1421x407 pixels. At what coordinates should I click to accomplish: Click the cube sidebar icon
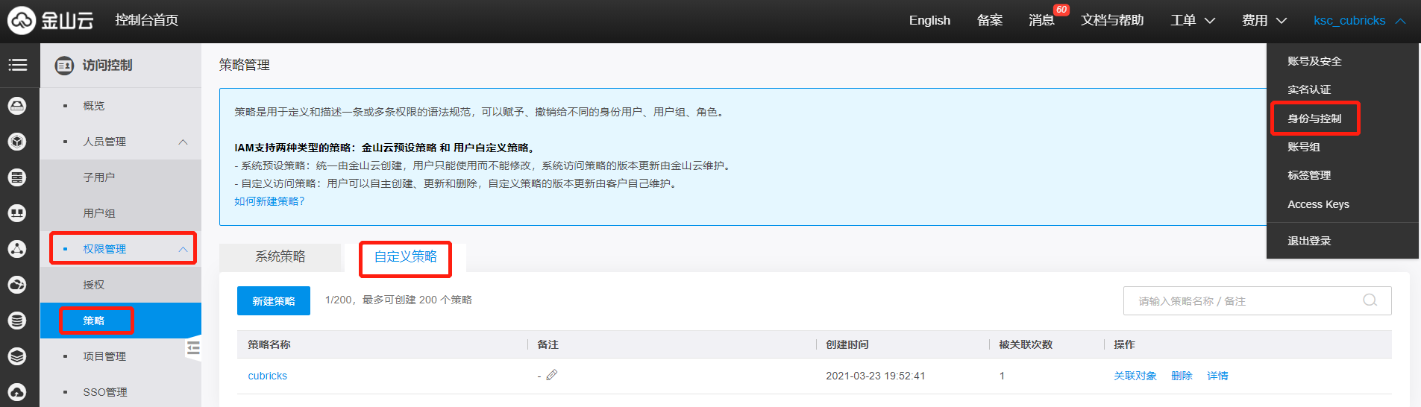(17, 142)
